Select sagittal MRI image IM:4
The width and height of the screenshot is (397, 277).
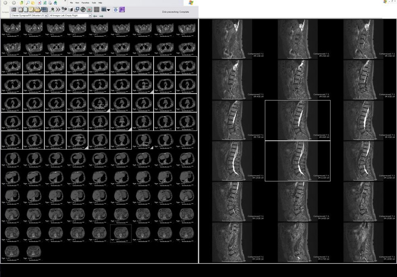(x=232, y=80)
